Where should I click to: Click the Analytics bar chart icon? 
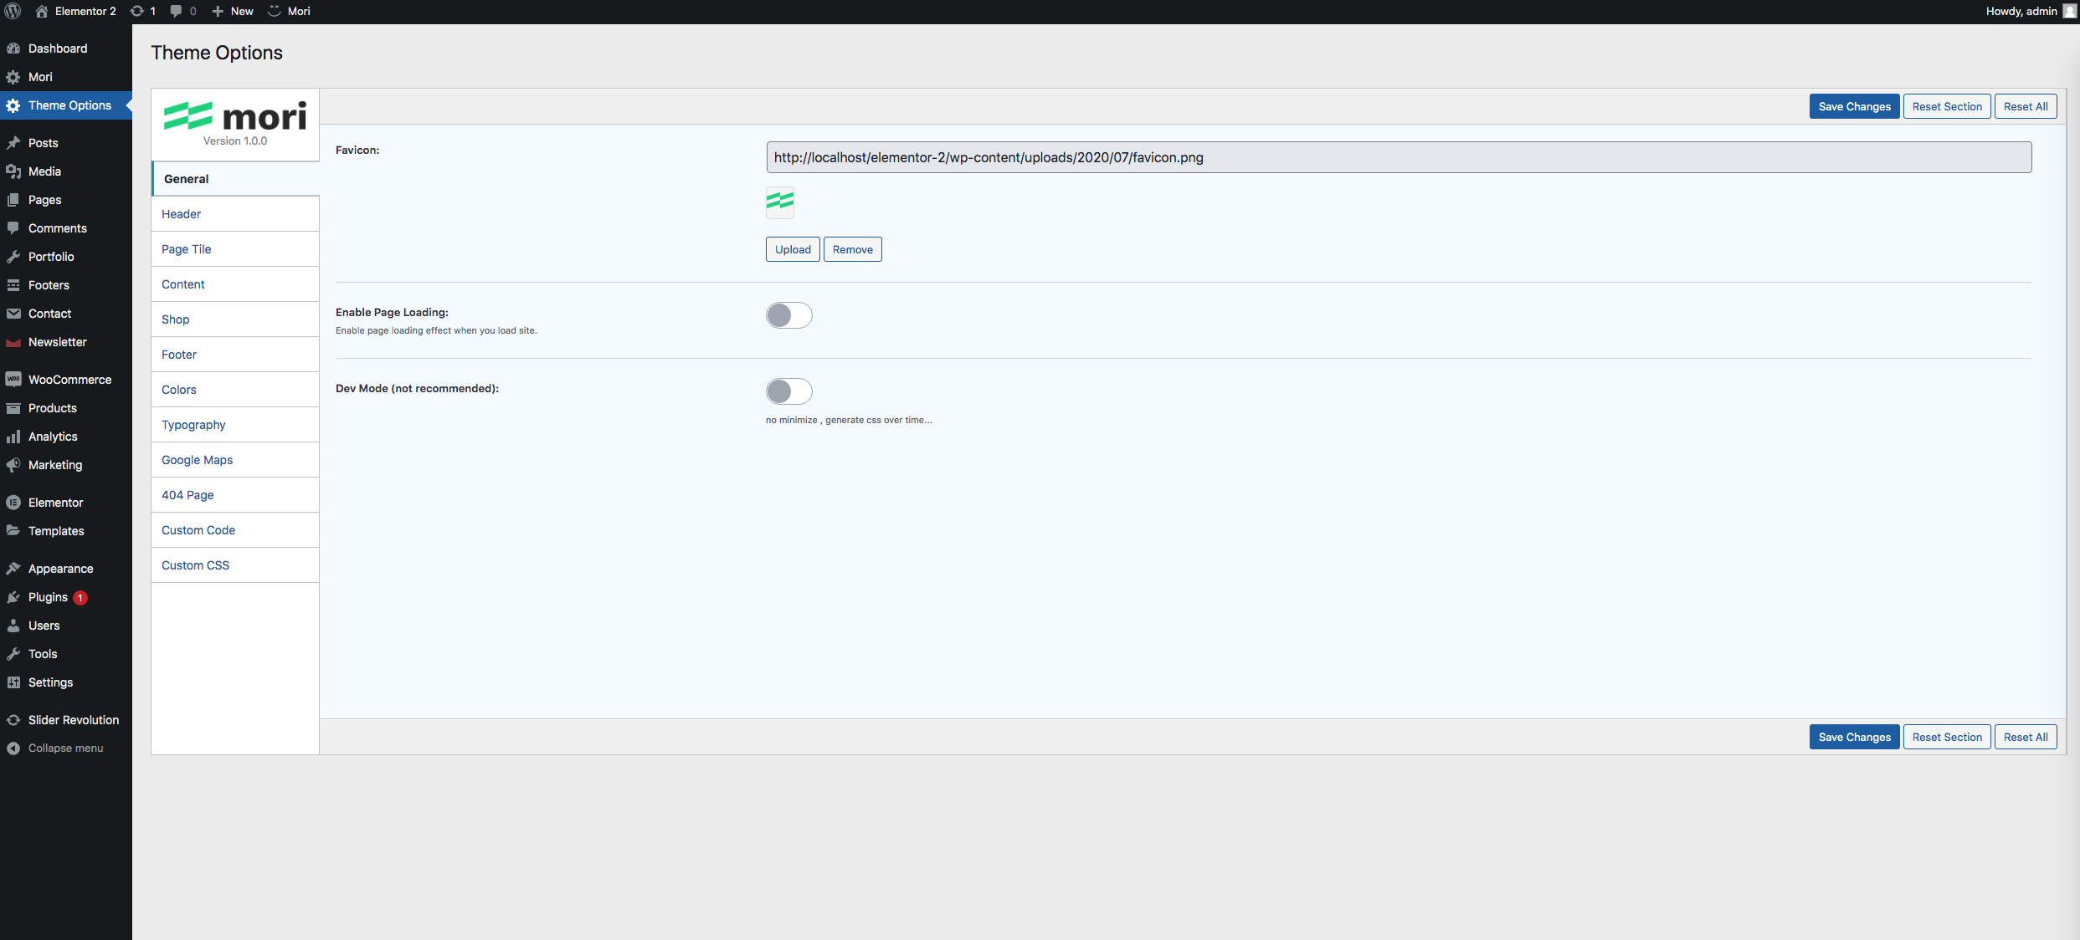click(x=13, y=437)
